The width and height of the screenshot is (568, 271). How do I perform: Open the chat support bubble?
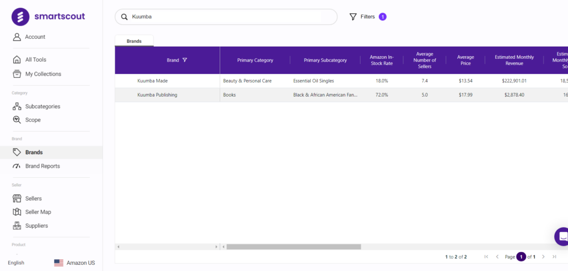(x=562, y=237)
